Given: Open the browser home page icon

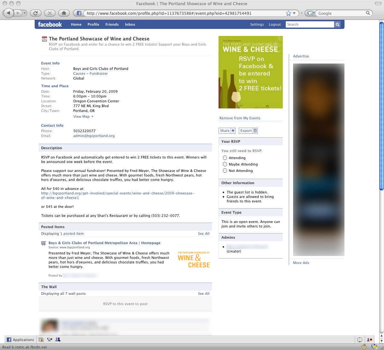Looking at the screenshot, I should (x=64, y=13).
